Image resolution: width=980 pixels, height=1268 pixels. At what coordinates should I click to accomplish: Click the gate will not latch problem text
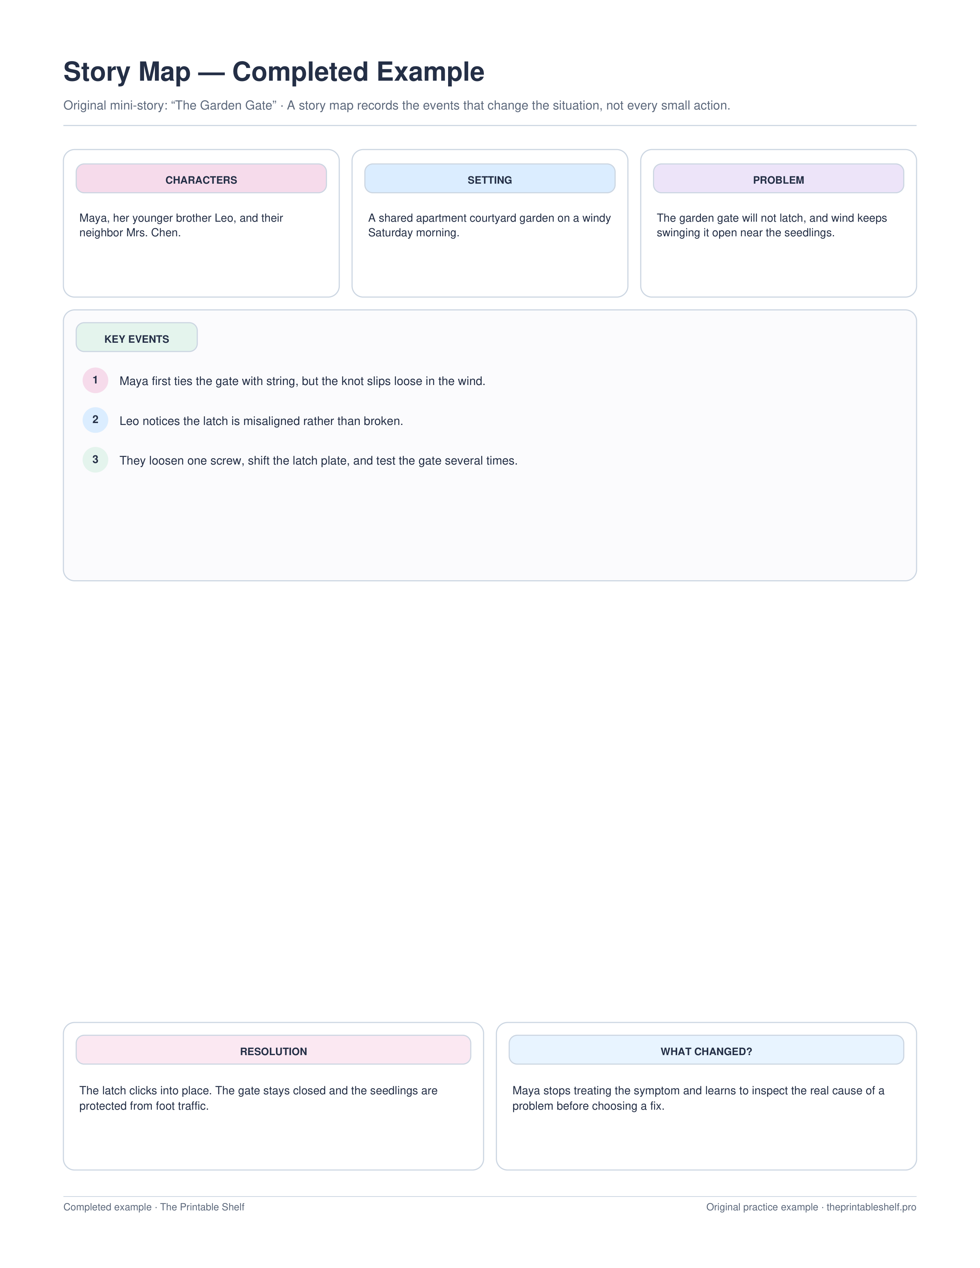point(772,225)
